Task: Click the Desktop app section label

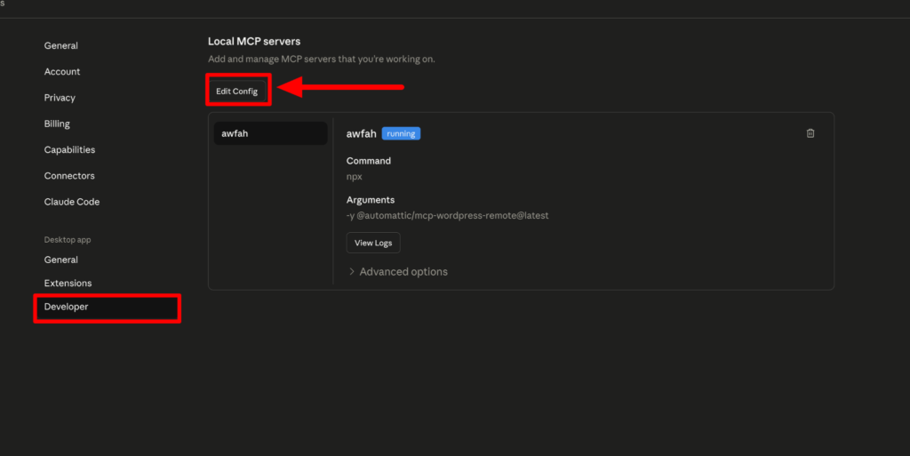Action: (68, 240)
